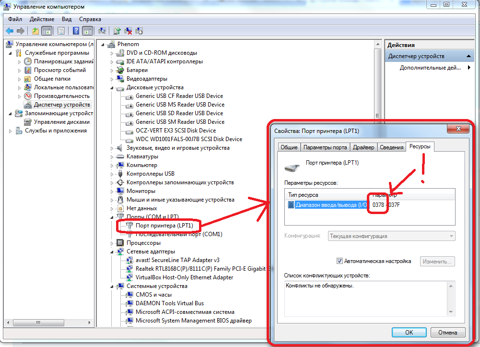Select DAEMON Tools Virtual Bus device

[170, 303]
